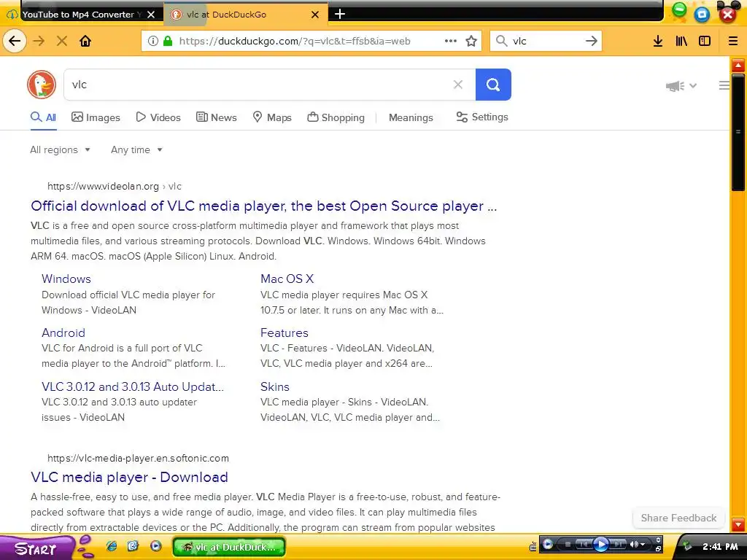The height and width of the screenshot is (560, 747).
Task: Open the Meanings tab
Action: (x=411, y=117)
